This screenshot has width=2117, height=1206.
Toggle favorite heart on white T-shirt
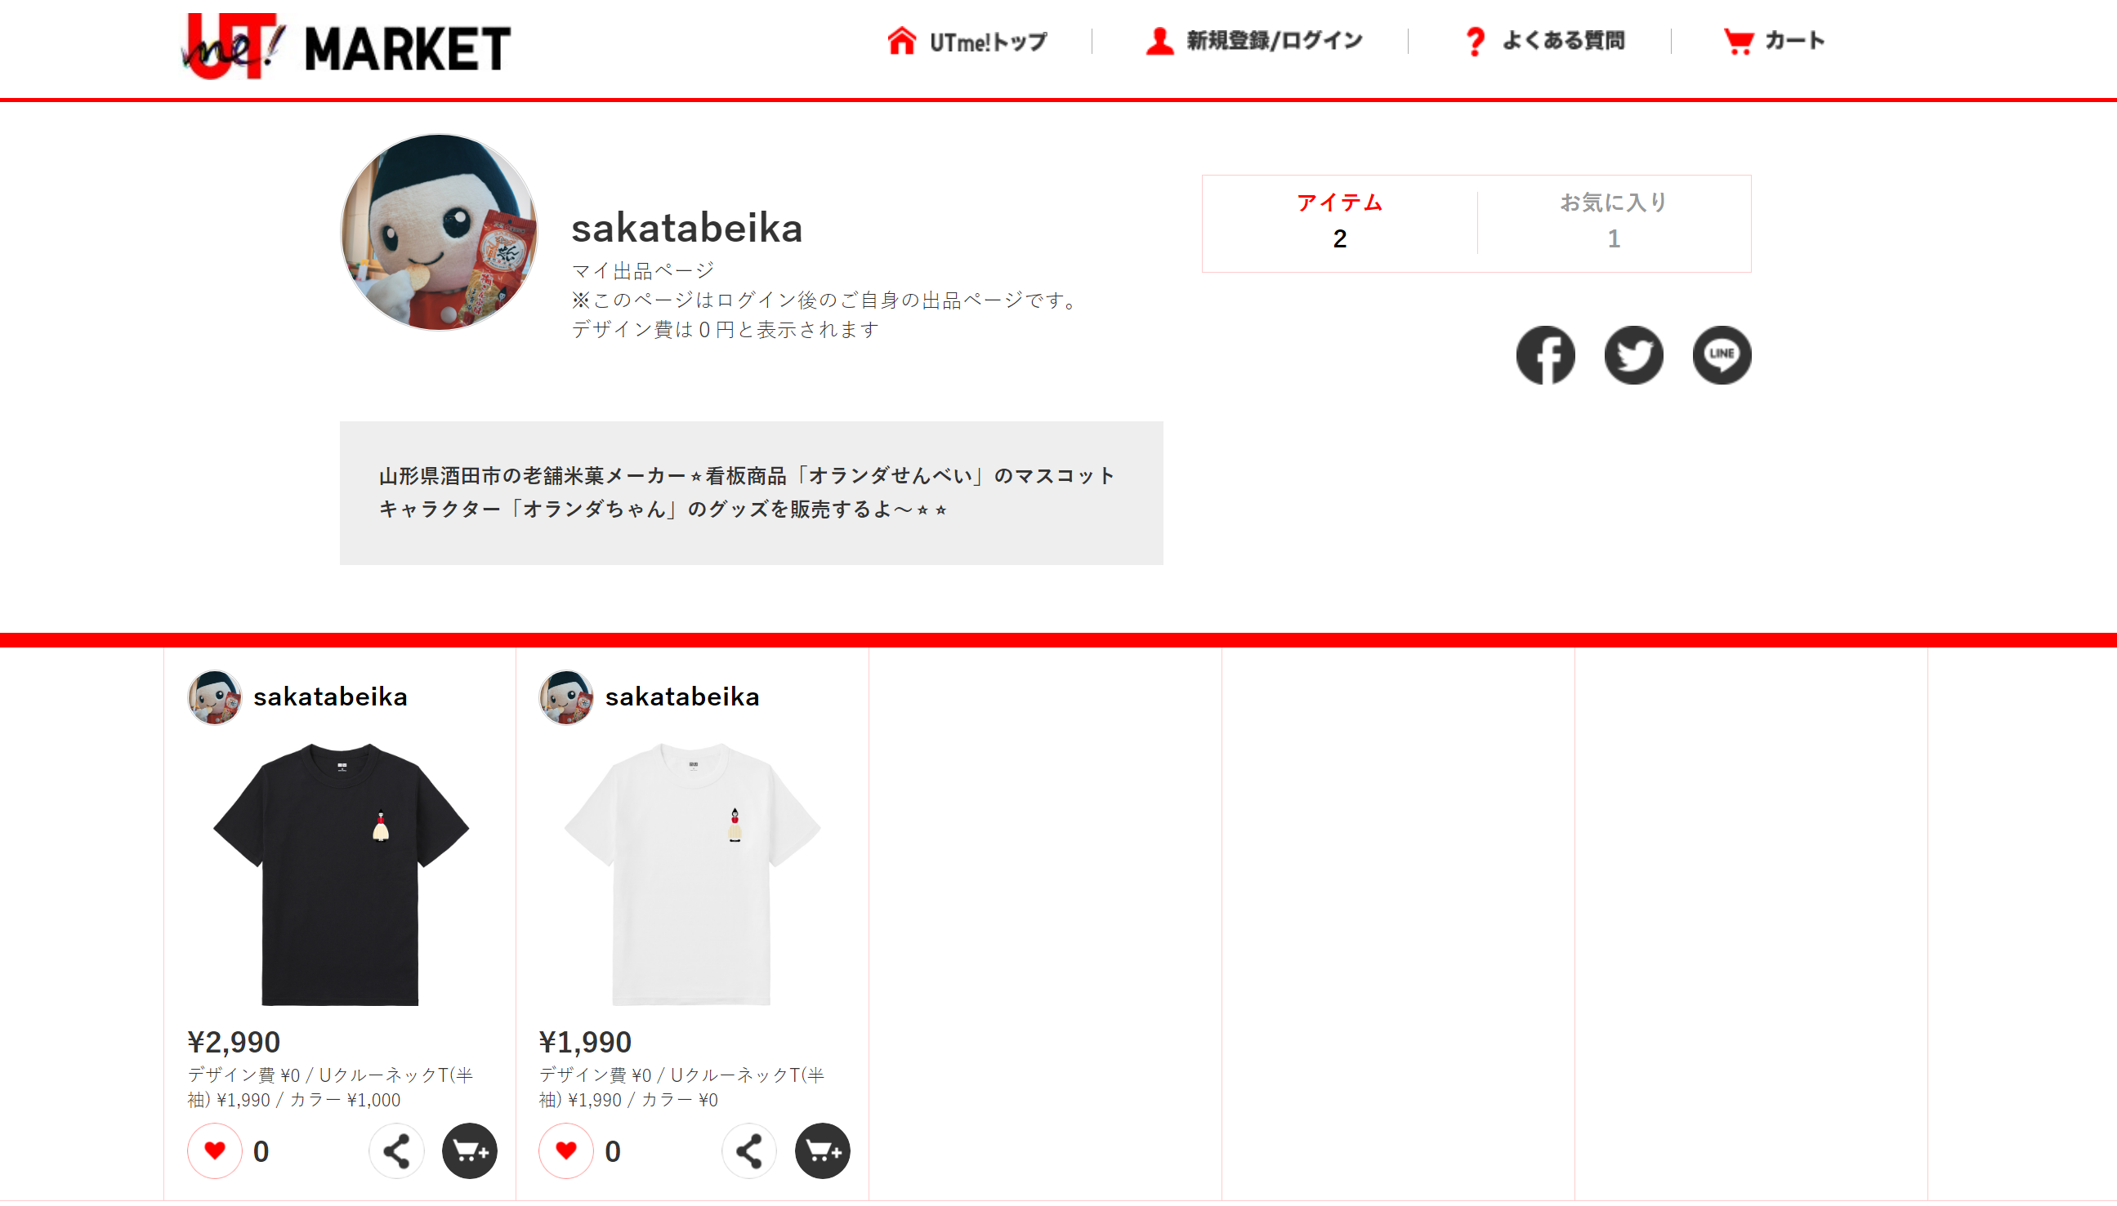click(566, 1150)
